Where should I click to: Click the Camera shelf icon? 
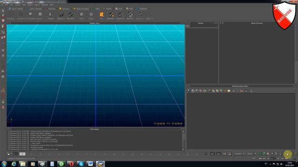pos(51,14)
